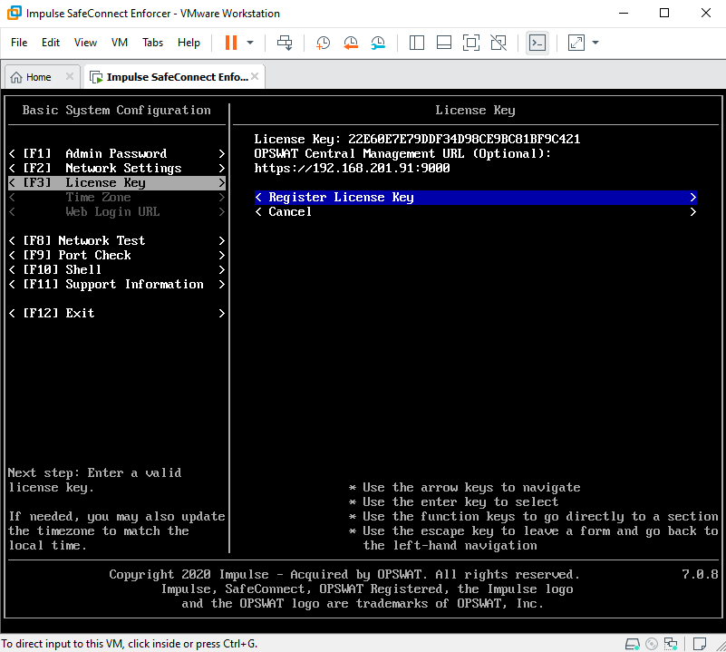Maximize the VMware Workstation window

tap(664, 13)
